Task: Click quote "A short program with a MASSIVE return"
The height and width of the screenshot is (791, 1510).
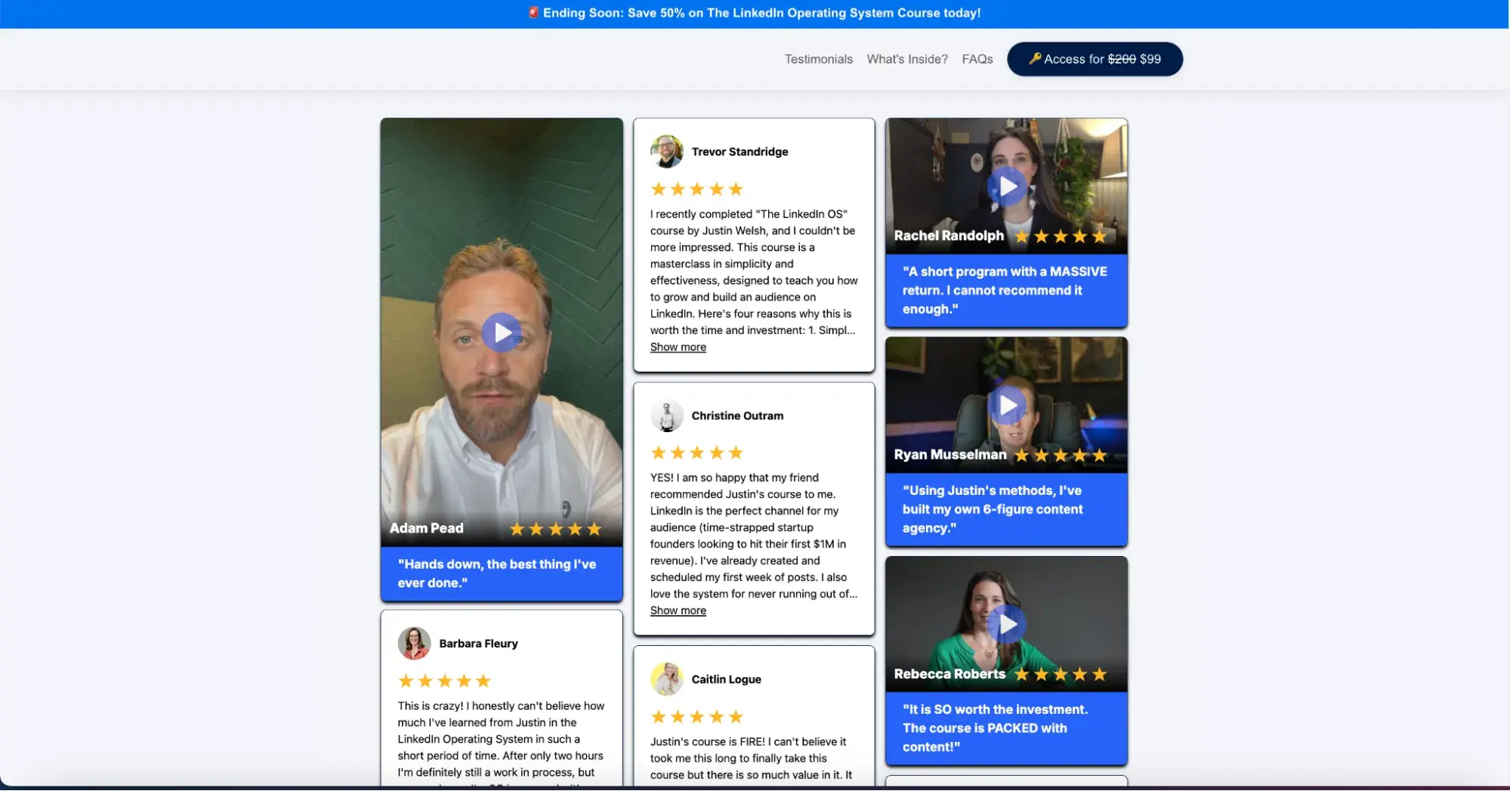Action: coord(1005,291)
